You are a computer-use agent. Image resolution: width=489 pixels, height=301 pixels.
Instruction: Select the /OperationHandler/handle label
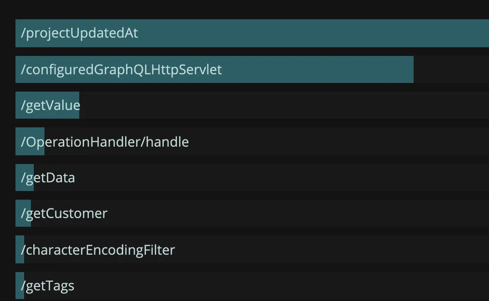[105, 142]
